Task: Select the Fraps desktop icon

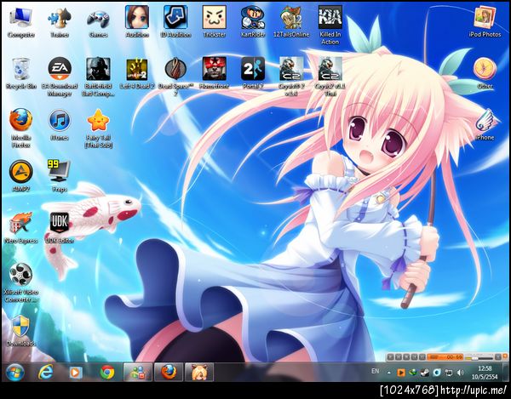Action: pos(60,176)
